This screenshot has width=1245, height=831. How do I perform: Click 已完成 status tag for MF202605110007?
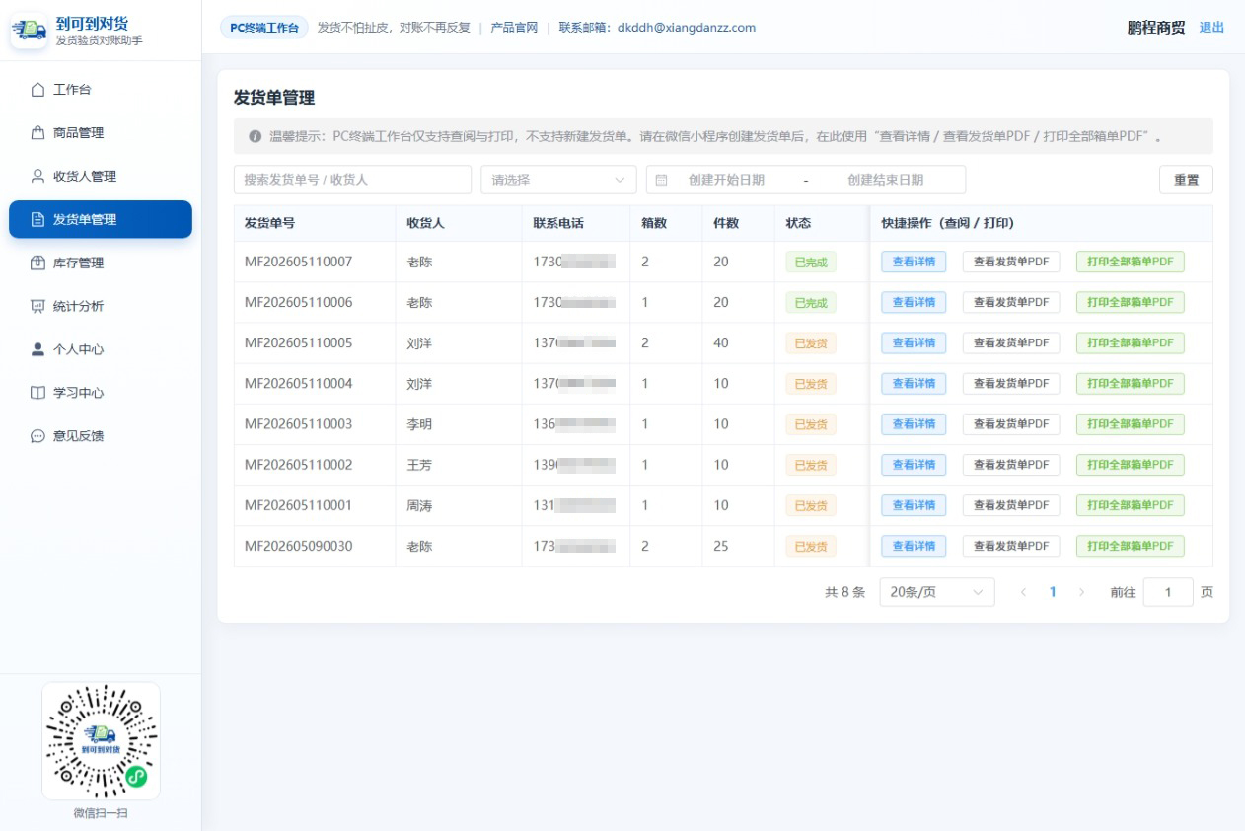pos(811,262)
